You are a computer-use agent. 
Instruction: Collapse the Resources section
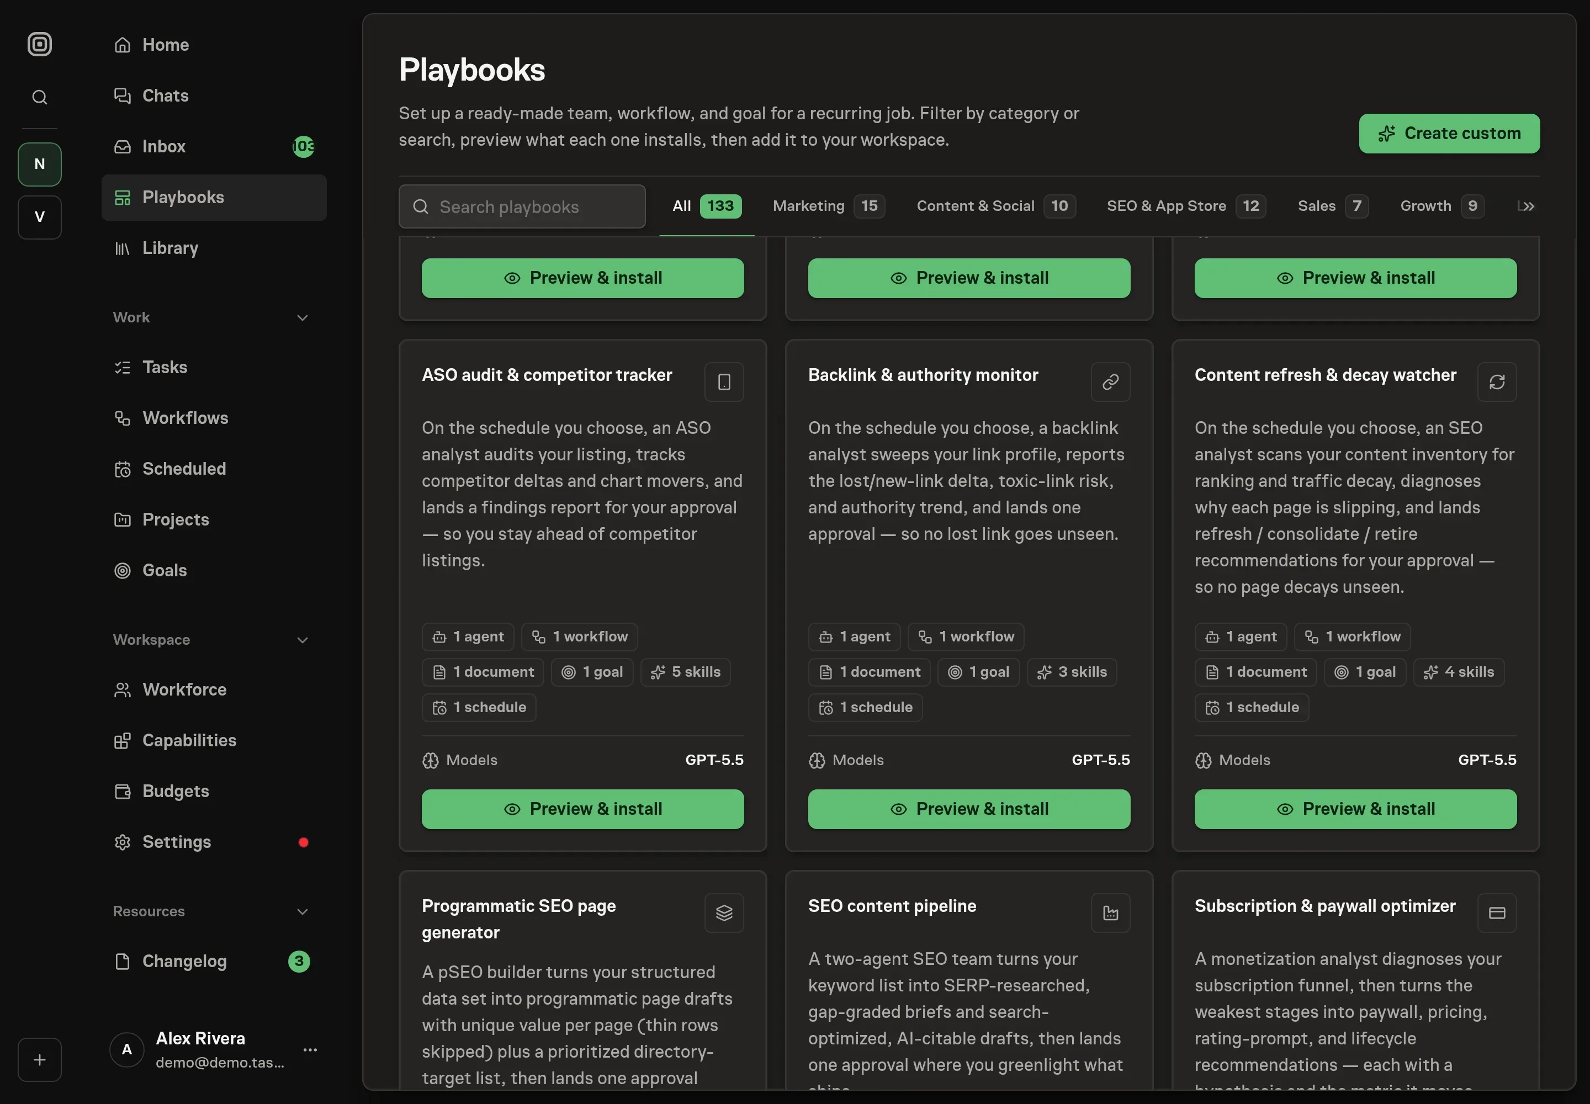tap(303, 912)
